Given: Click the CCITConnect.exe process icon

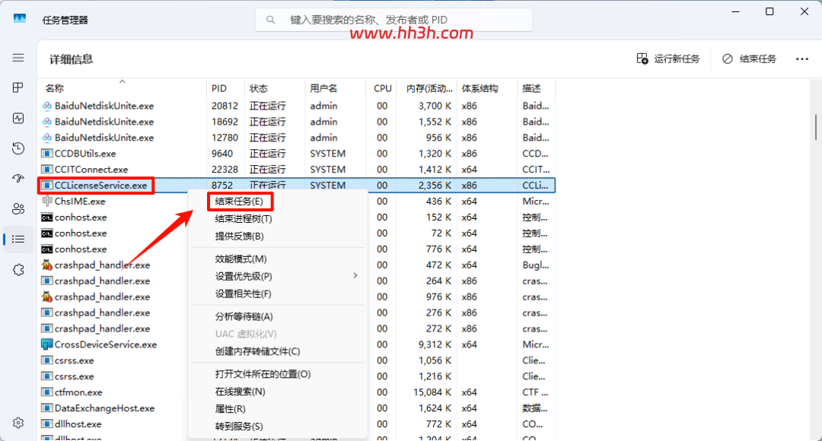Looking at the screenshot, I should [46, 169].
